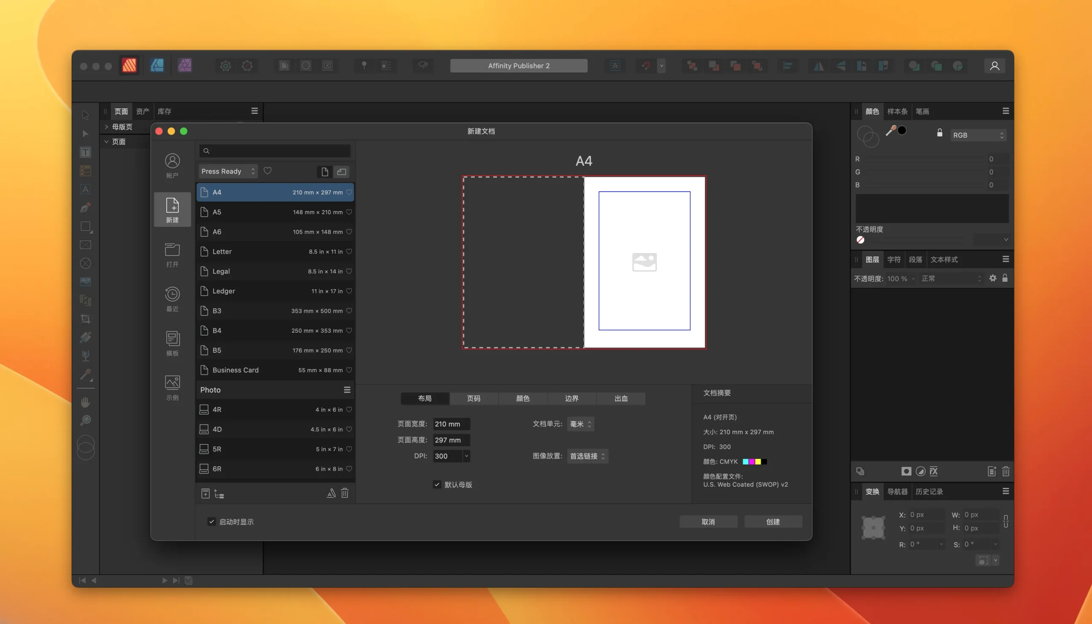Open the document units dropdown

pyautogui.click(x=580, y=424)
